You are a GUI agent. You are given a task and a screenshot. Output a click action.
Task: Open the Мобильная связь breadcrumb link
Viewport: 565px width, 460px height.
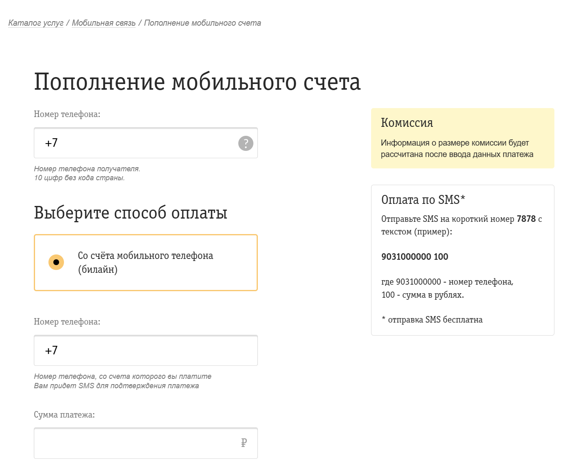click(x=103, y=23)
